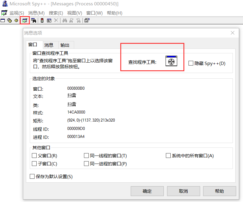
Task: Click the Properties toolbar icon
Action: 87,20
